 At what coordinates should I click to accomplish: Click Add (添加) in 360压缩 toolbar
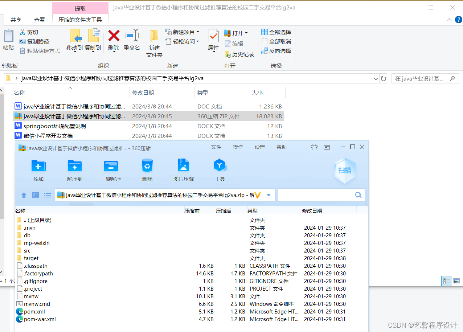click(38, 170)
